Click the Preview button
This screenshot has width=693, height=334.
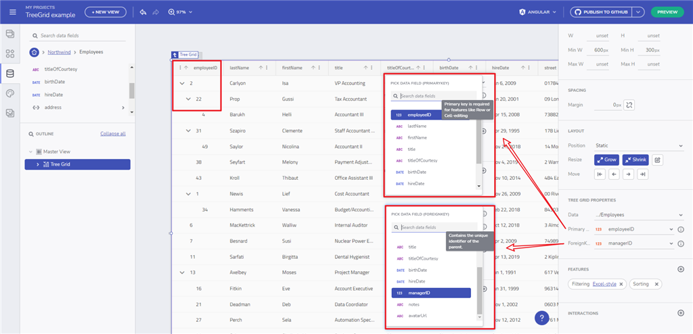pos(667,12)
